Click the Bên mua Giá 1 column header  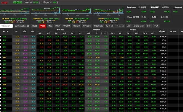coord(72,33)
